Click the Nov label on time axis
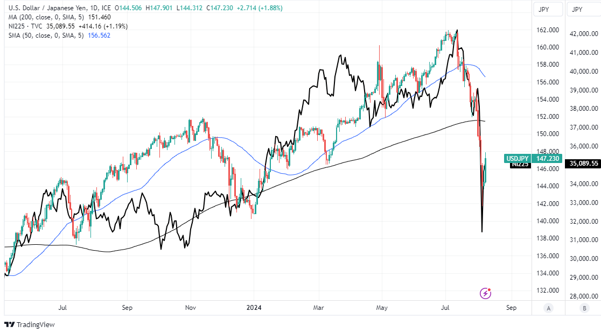601x333 pixels. click(x=190, y=308)
